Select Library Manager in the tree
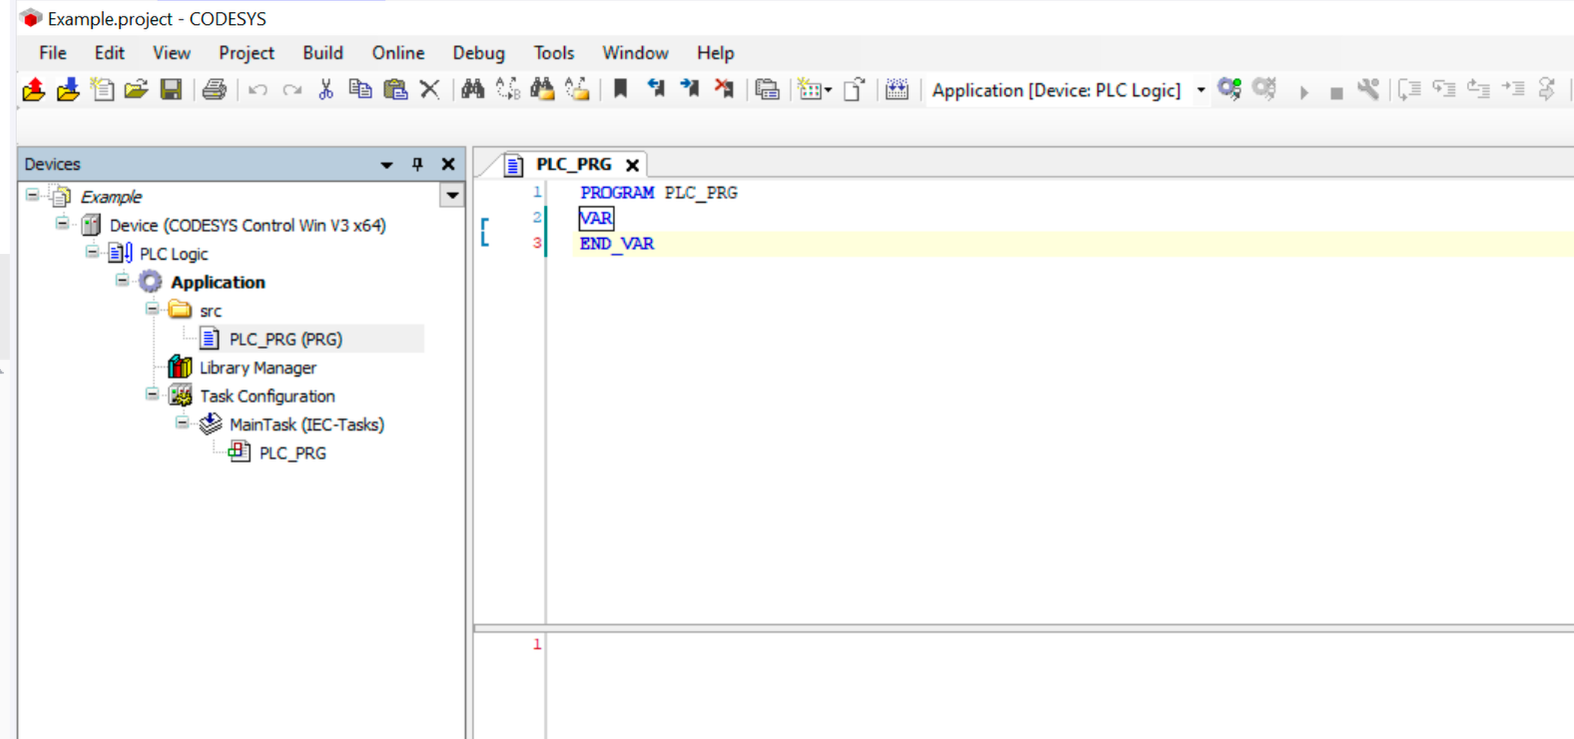1574x739 pixels. click(258, 368)
